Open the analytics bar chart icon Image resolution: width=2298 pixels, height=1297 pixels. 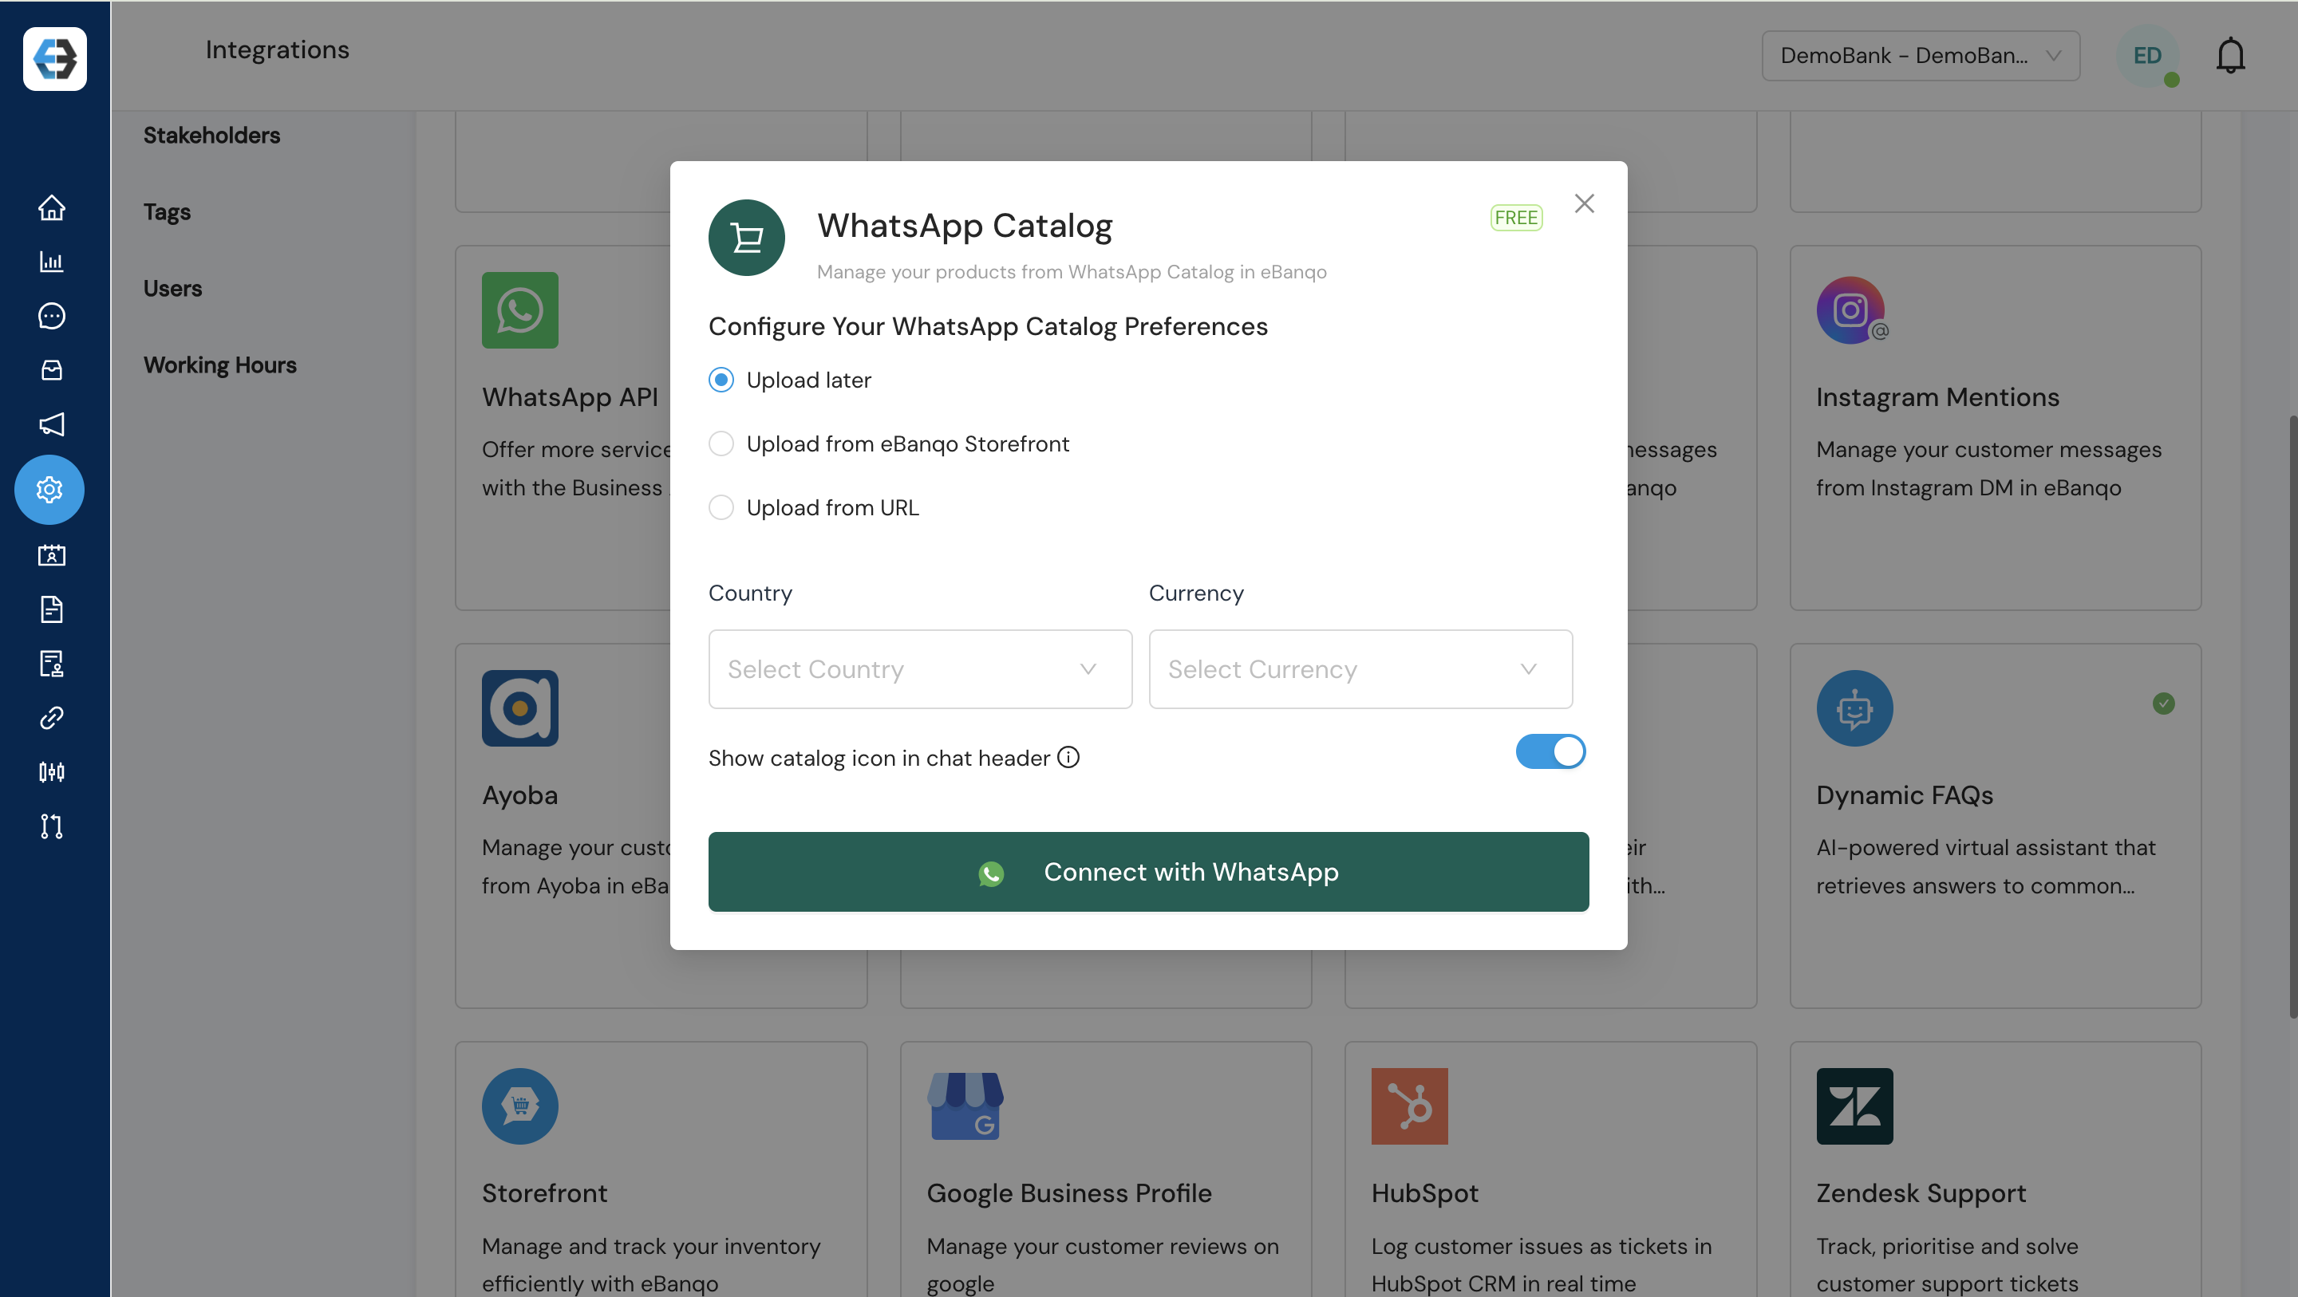click(x=52, y=262)
